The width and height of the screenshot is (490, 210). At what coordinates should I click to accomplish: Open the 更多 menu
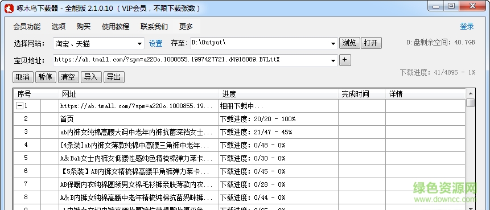pyautogui.click(x=186, y=27)
